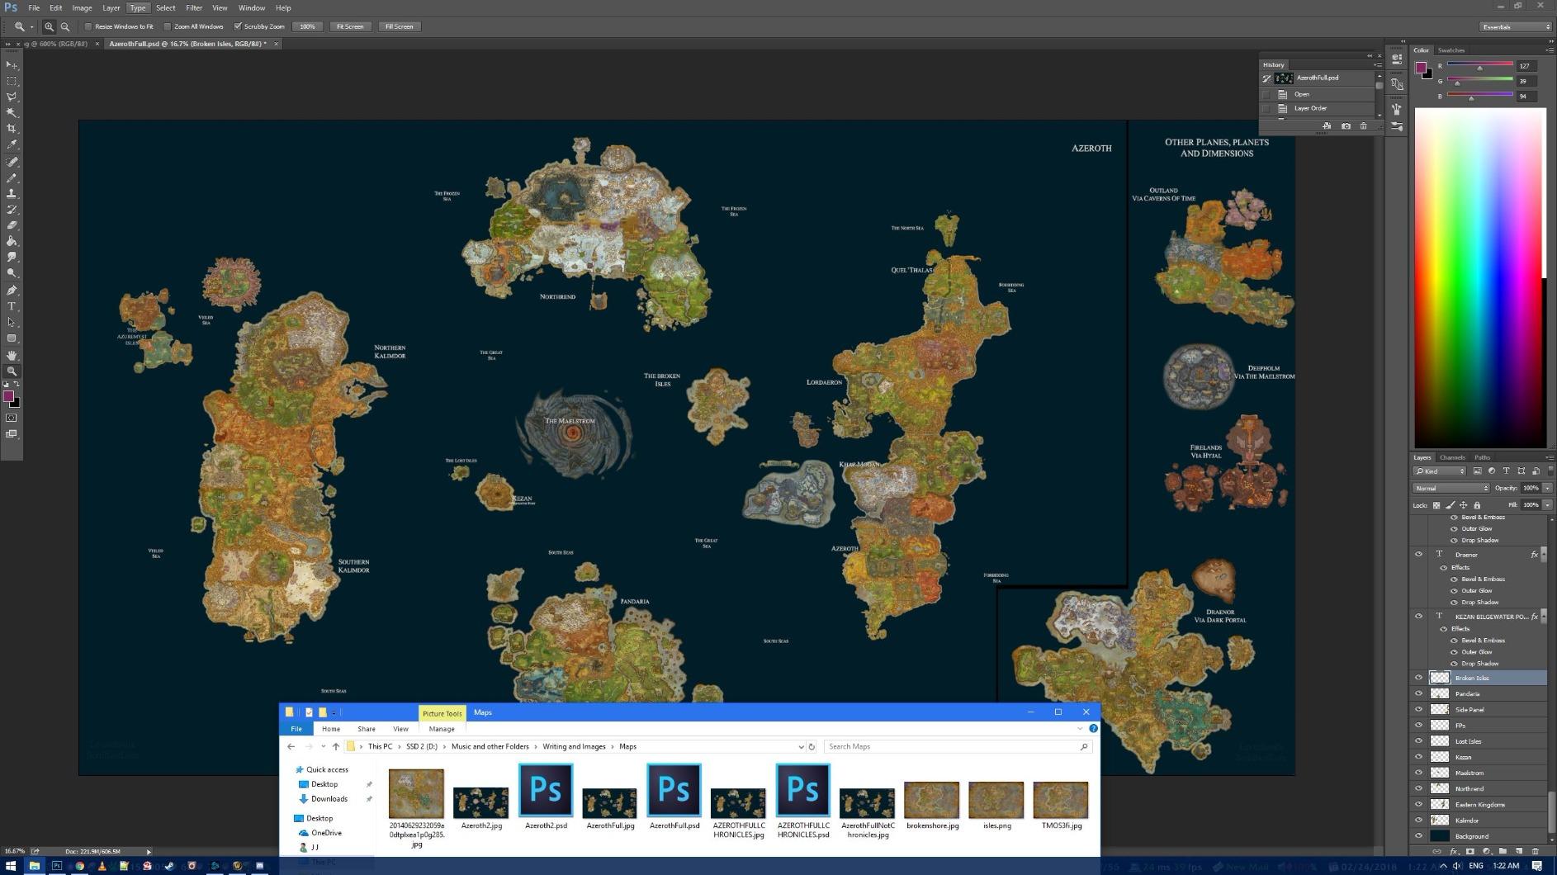Open the Fill slider dropdown arrow

[x=1546, y=505]
